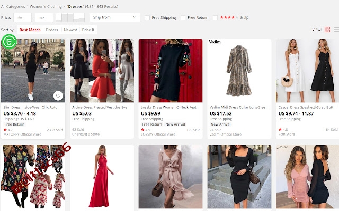339x211 pixels.
Task: Open the A-Line-Dress Pleated Vestidos title
Action: click(x=101, y=107)
